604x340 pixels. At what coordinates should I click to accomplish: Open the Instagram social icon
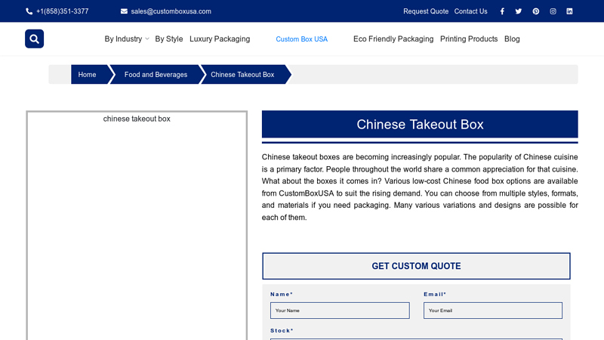pyautogui.click(x=553, y=11)
